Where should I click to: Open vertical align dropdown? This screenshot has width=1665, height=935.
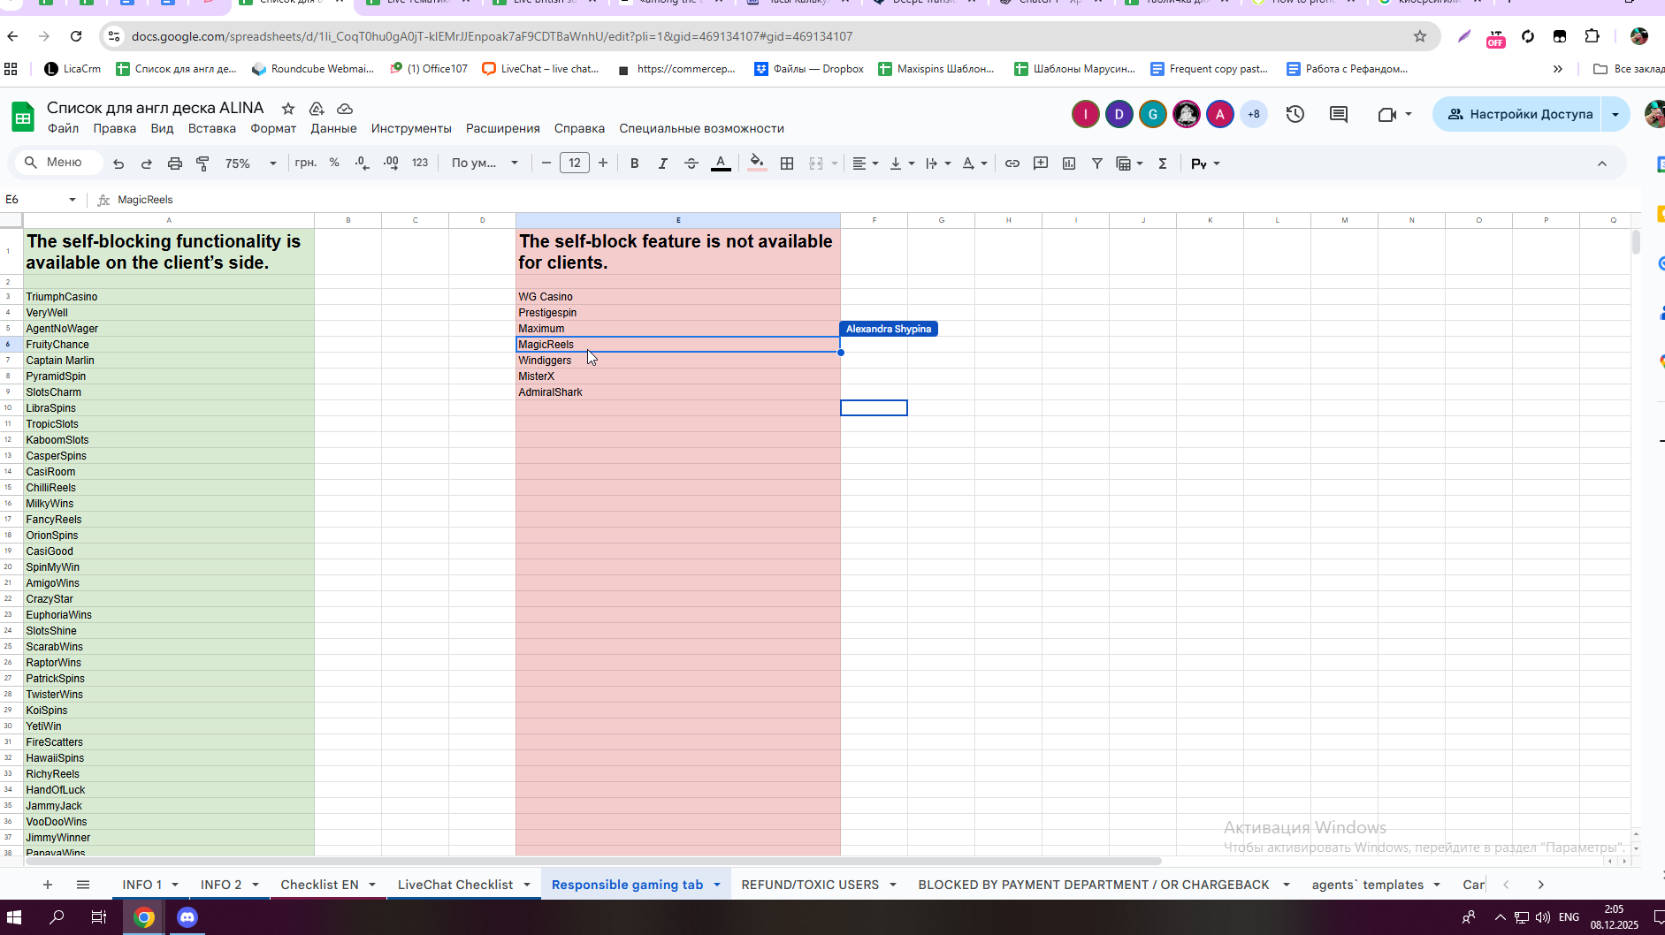pos(902,163)
